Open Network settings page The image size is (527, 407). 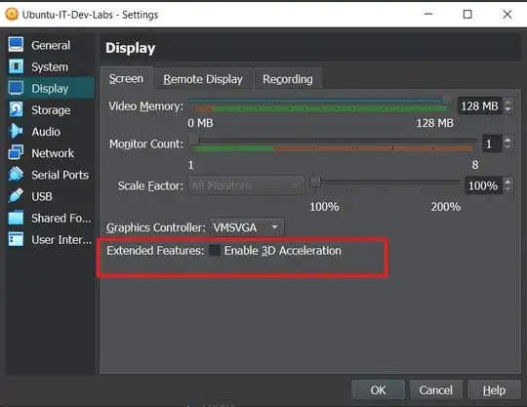50,153
